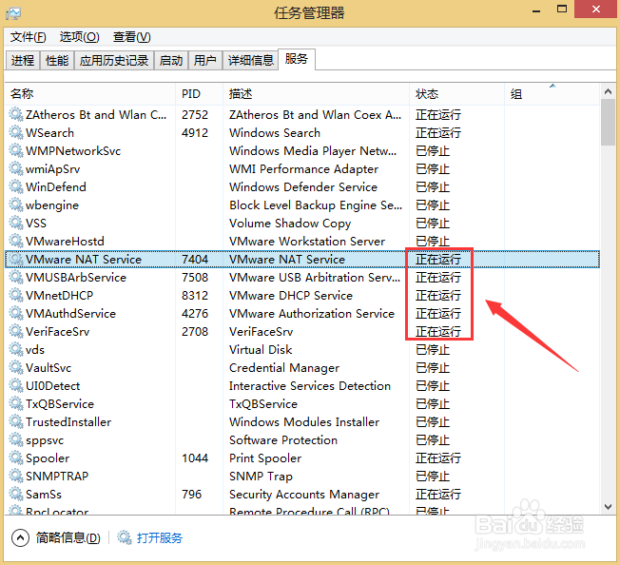The height and width of the screenshot is (565, 620).
Task: Select Interactive Services Detection description
Action: [x=310, y=386]
